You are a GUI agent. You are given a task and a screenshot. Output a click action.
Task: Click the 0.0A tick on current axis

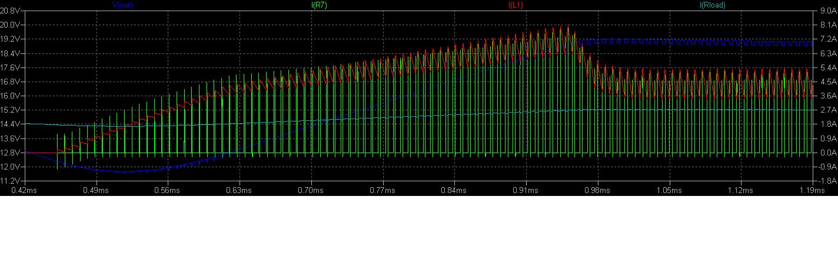[824, 153]
